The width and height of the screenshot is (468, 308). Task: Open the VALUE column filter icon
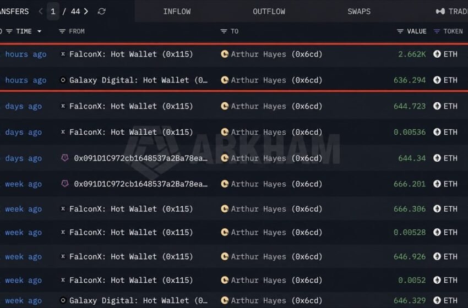coord(400,31)
